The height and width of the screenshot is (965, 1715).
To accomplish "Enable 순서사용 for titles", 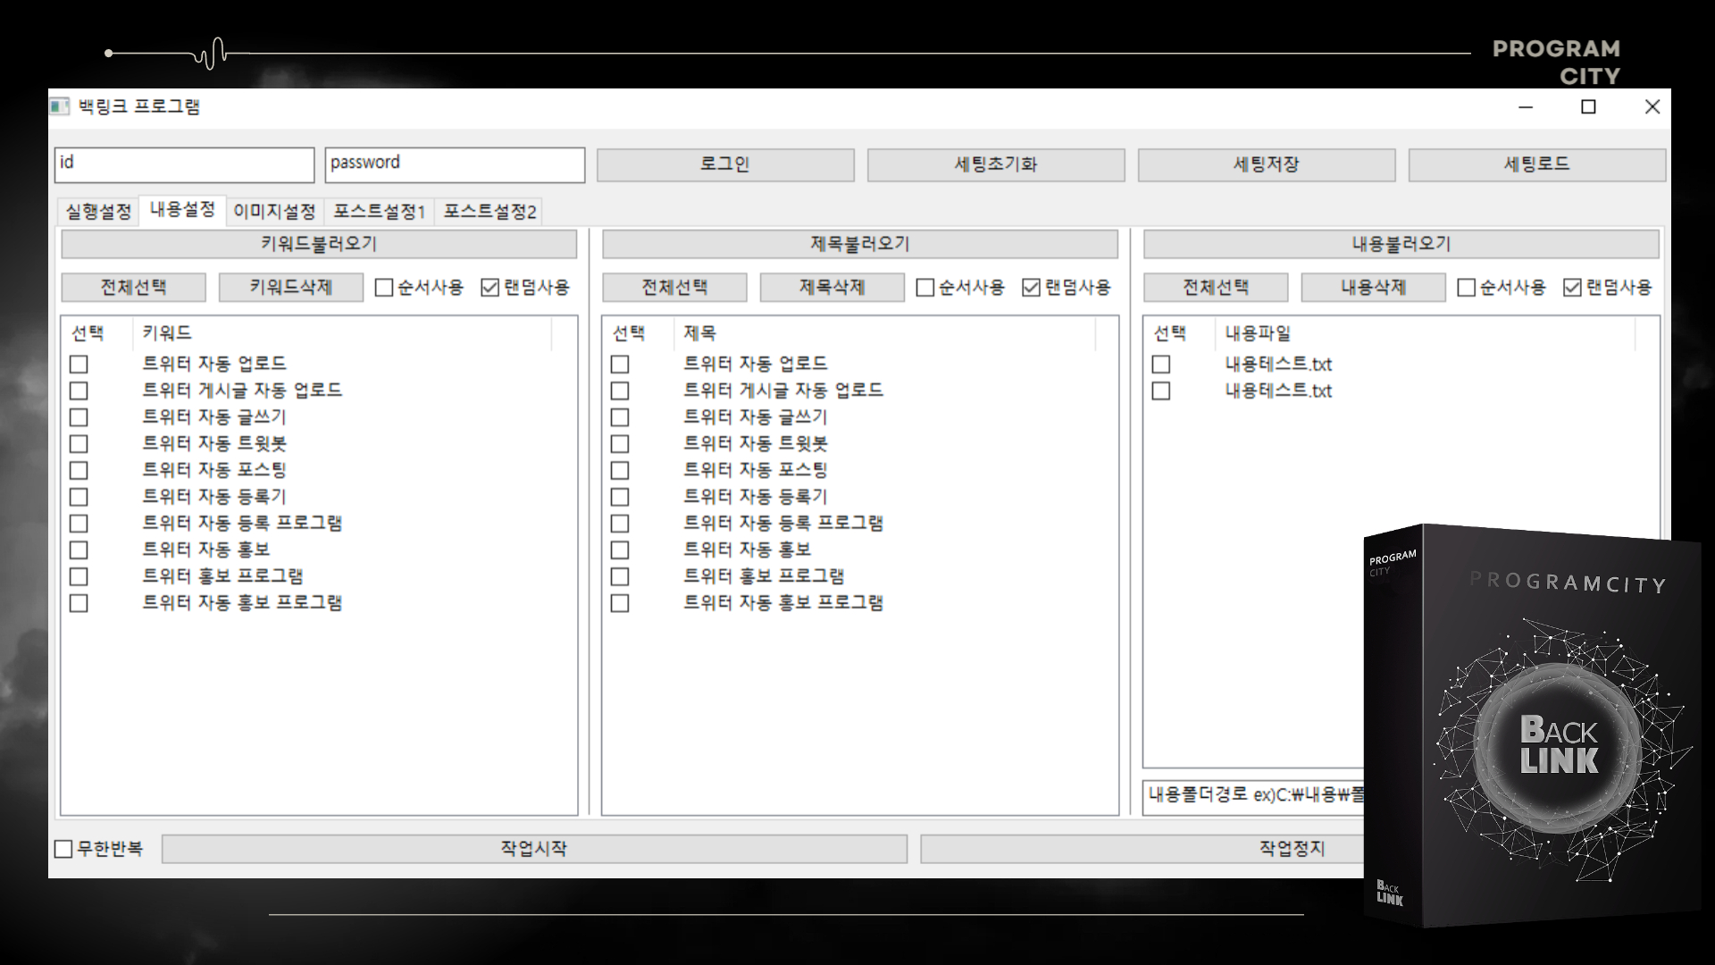I will click(925, 288).
